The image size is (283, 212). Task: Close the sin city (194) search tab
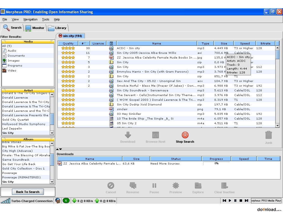pos(60,36)
